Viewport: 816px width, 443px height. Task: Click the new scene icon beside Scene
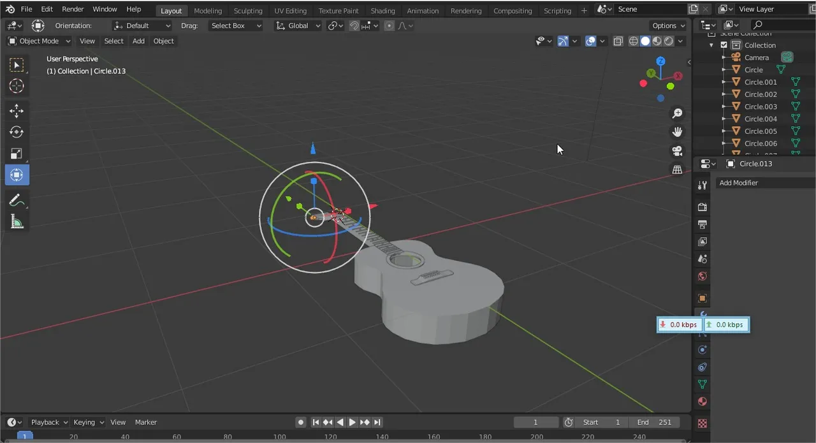694,9
